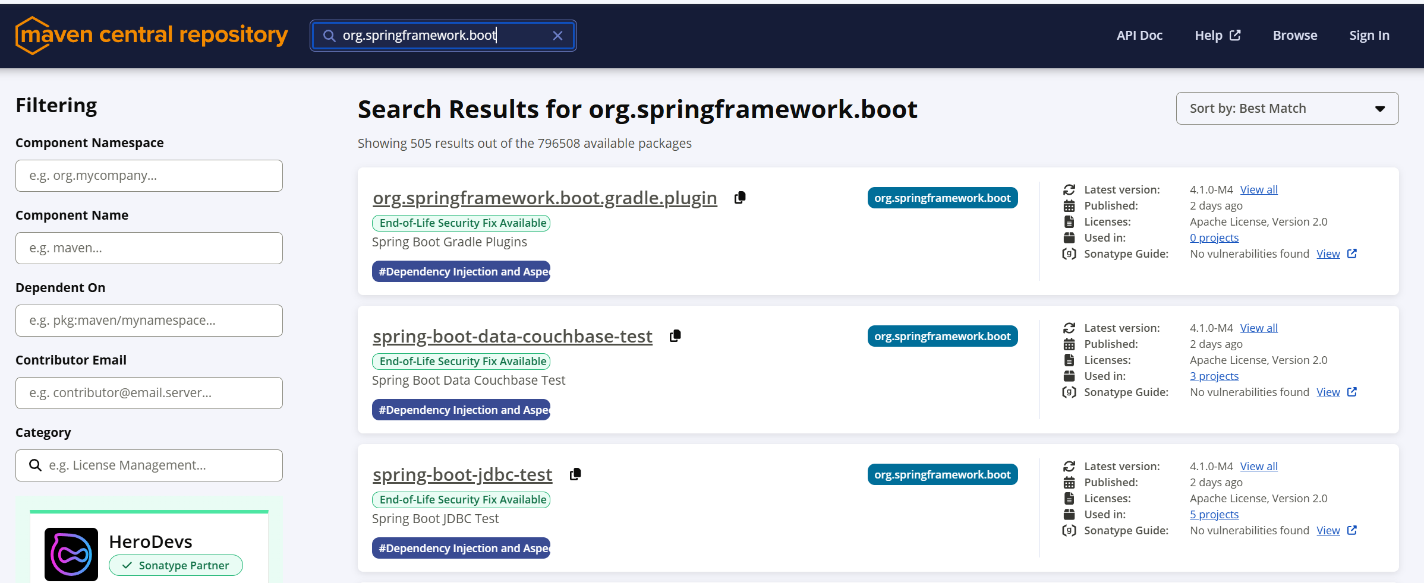The image size is (1424, 583).
Task: Click Used in box icon on couchbase-test card
Action: click(x=1069, y=376)
